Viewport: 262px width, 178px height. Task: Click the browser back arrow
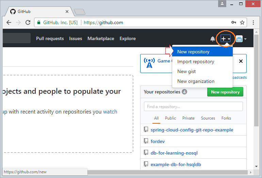click(9, 22)
